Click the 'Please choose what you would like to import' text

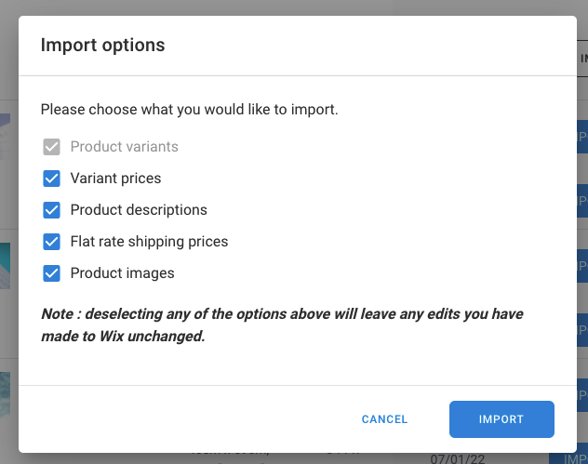(190, 110)
